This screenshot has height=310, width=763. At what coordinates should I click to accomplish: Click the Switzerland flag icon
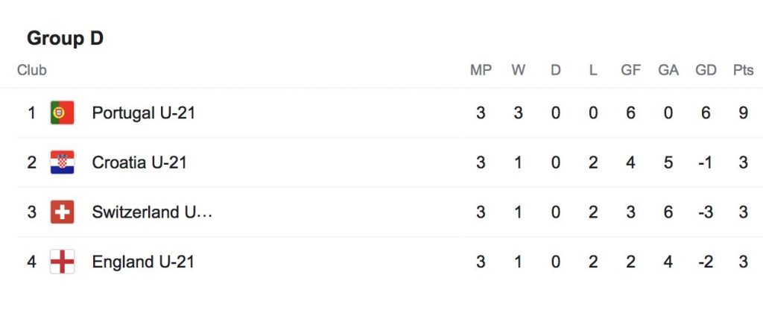62,212
